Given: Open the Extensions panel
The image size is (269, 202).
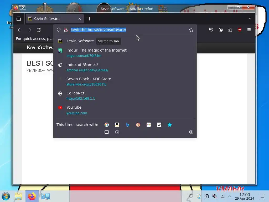Looking at the screenshot, I should coord(230,30).
